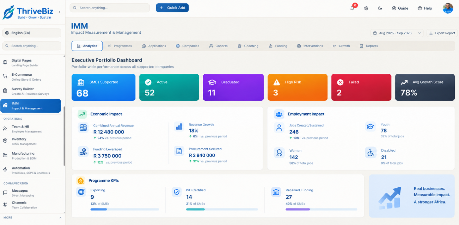Click the Funding Leveraged hand icon
The image size is (459, 225).
[x=83, y=151]
